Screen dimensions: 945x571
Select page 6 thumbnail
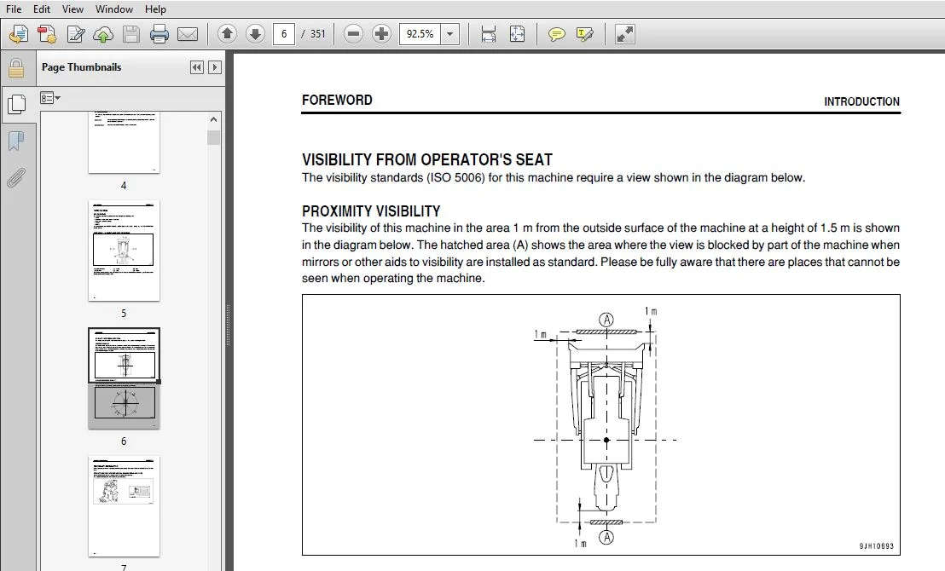click(124, 378)
